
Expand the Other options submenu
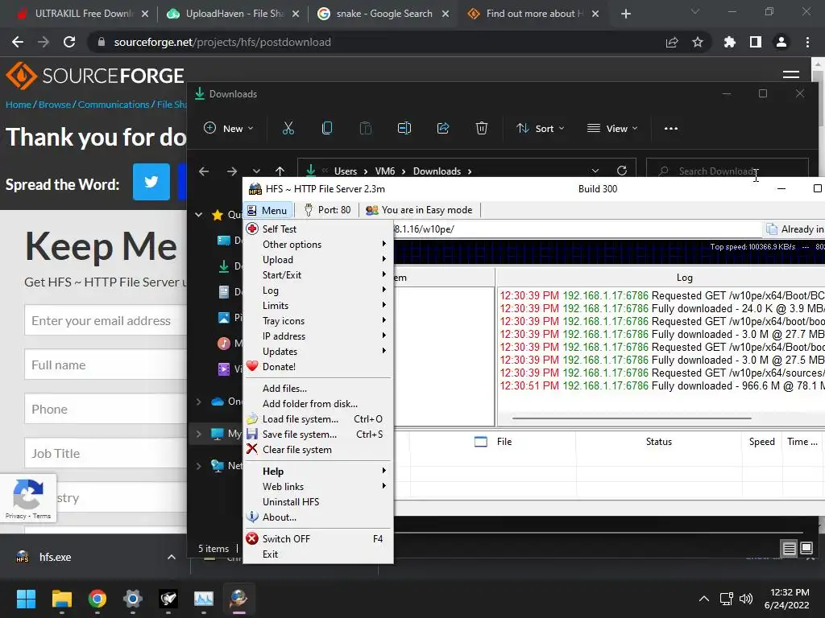pos(318,245)
